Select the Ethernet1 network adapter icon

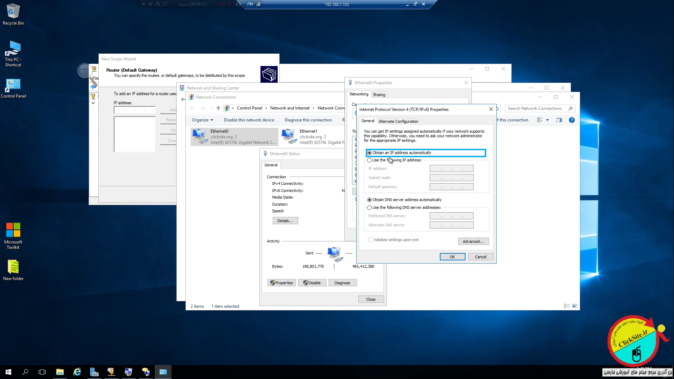[x=289, y=136]
